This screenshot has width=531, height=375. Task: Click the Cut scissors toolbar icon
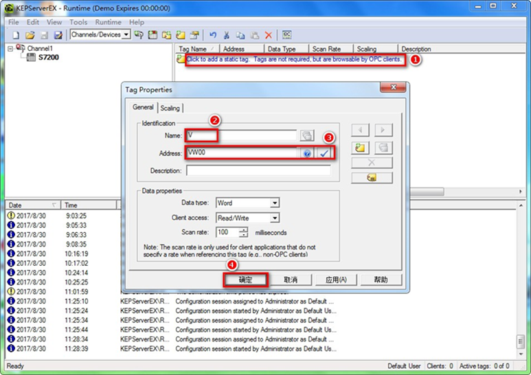pyautogui.click(x=227, y=35)
